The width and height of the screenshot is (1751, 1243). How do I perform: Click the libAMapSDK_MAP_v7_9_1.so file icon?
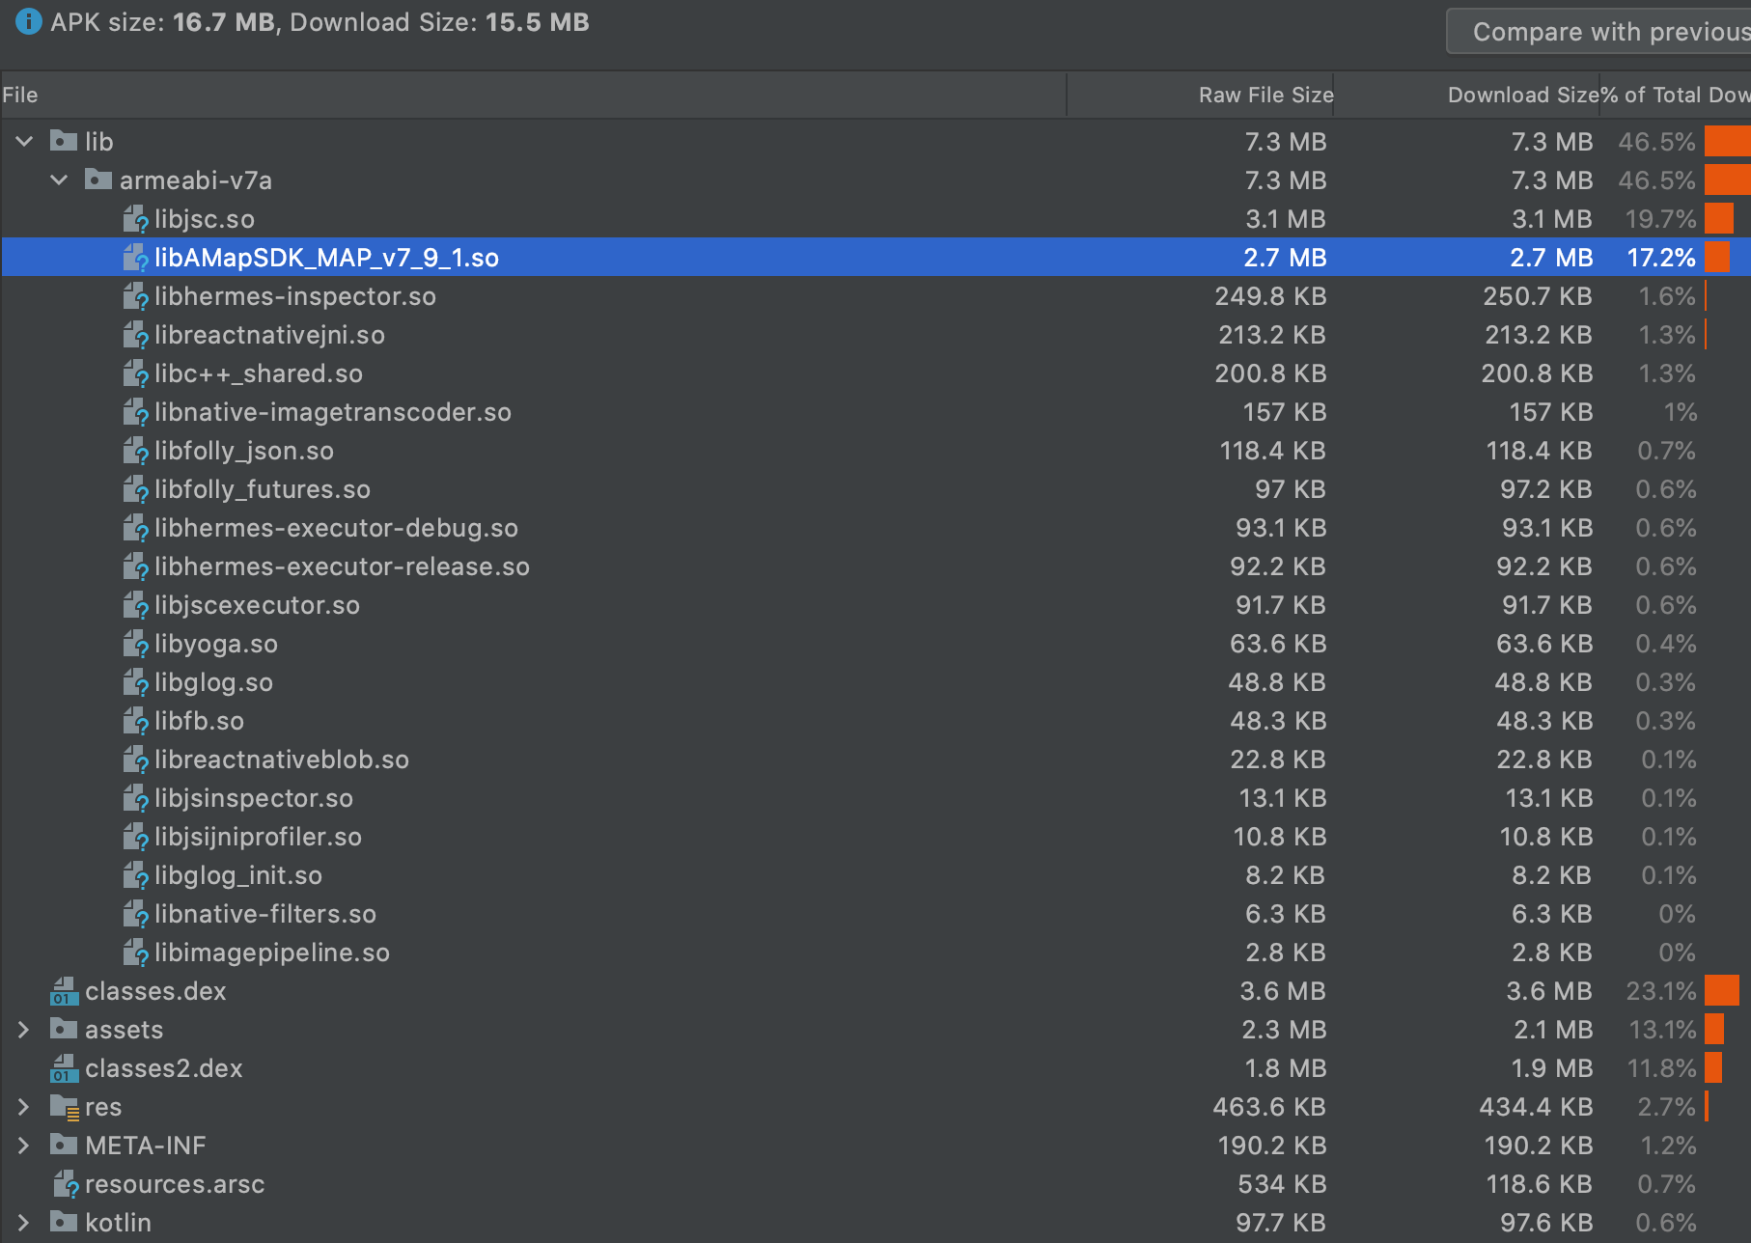tap(135, 258)
